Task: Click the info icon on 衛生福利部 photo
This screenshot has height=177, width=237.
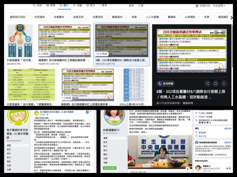Action: click(188, 169)
